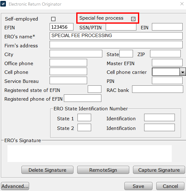Click the EFIN input field
Viewport: 186px width, 191px height.
61,27
